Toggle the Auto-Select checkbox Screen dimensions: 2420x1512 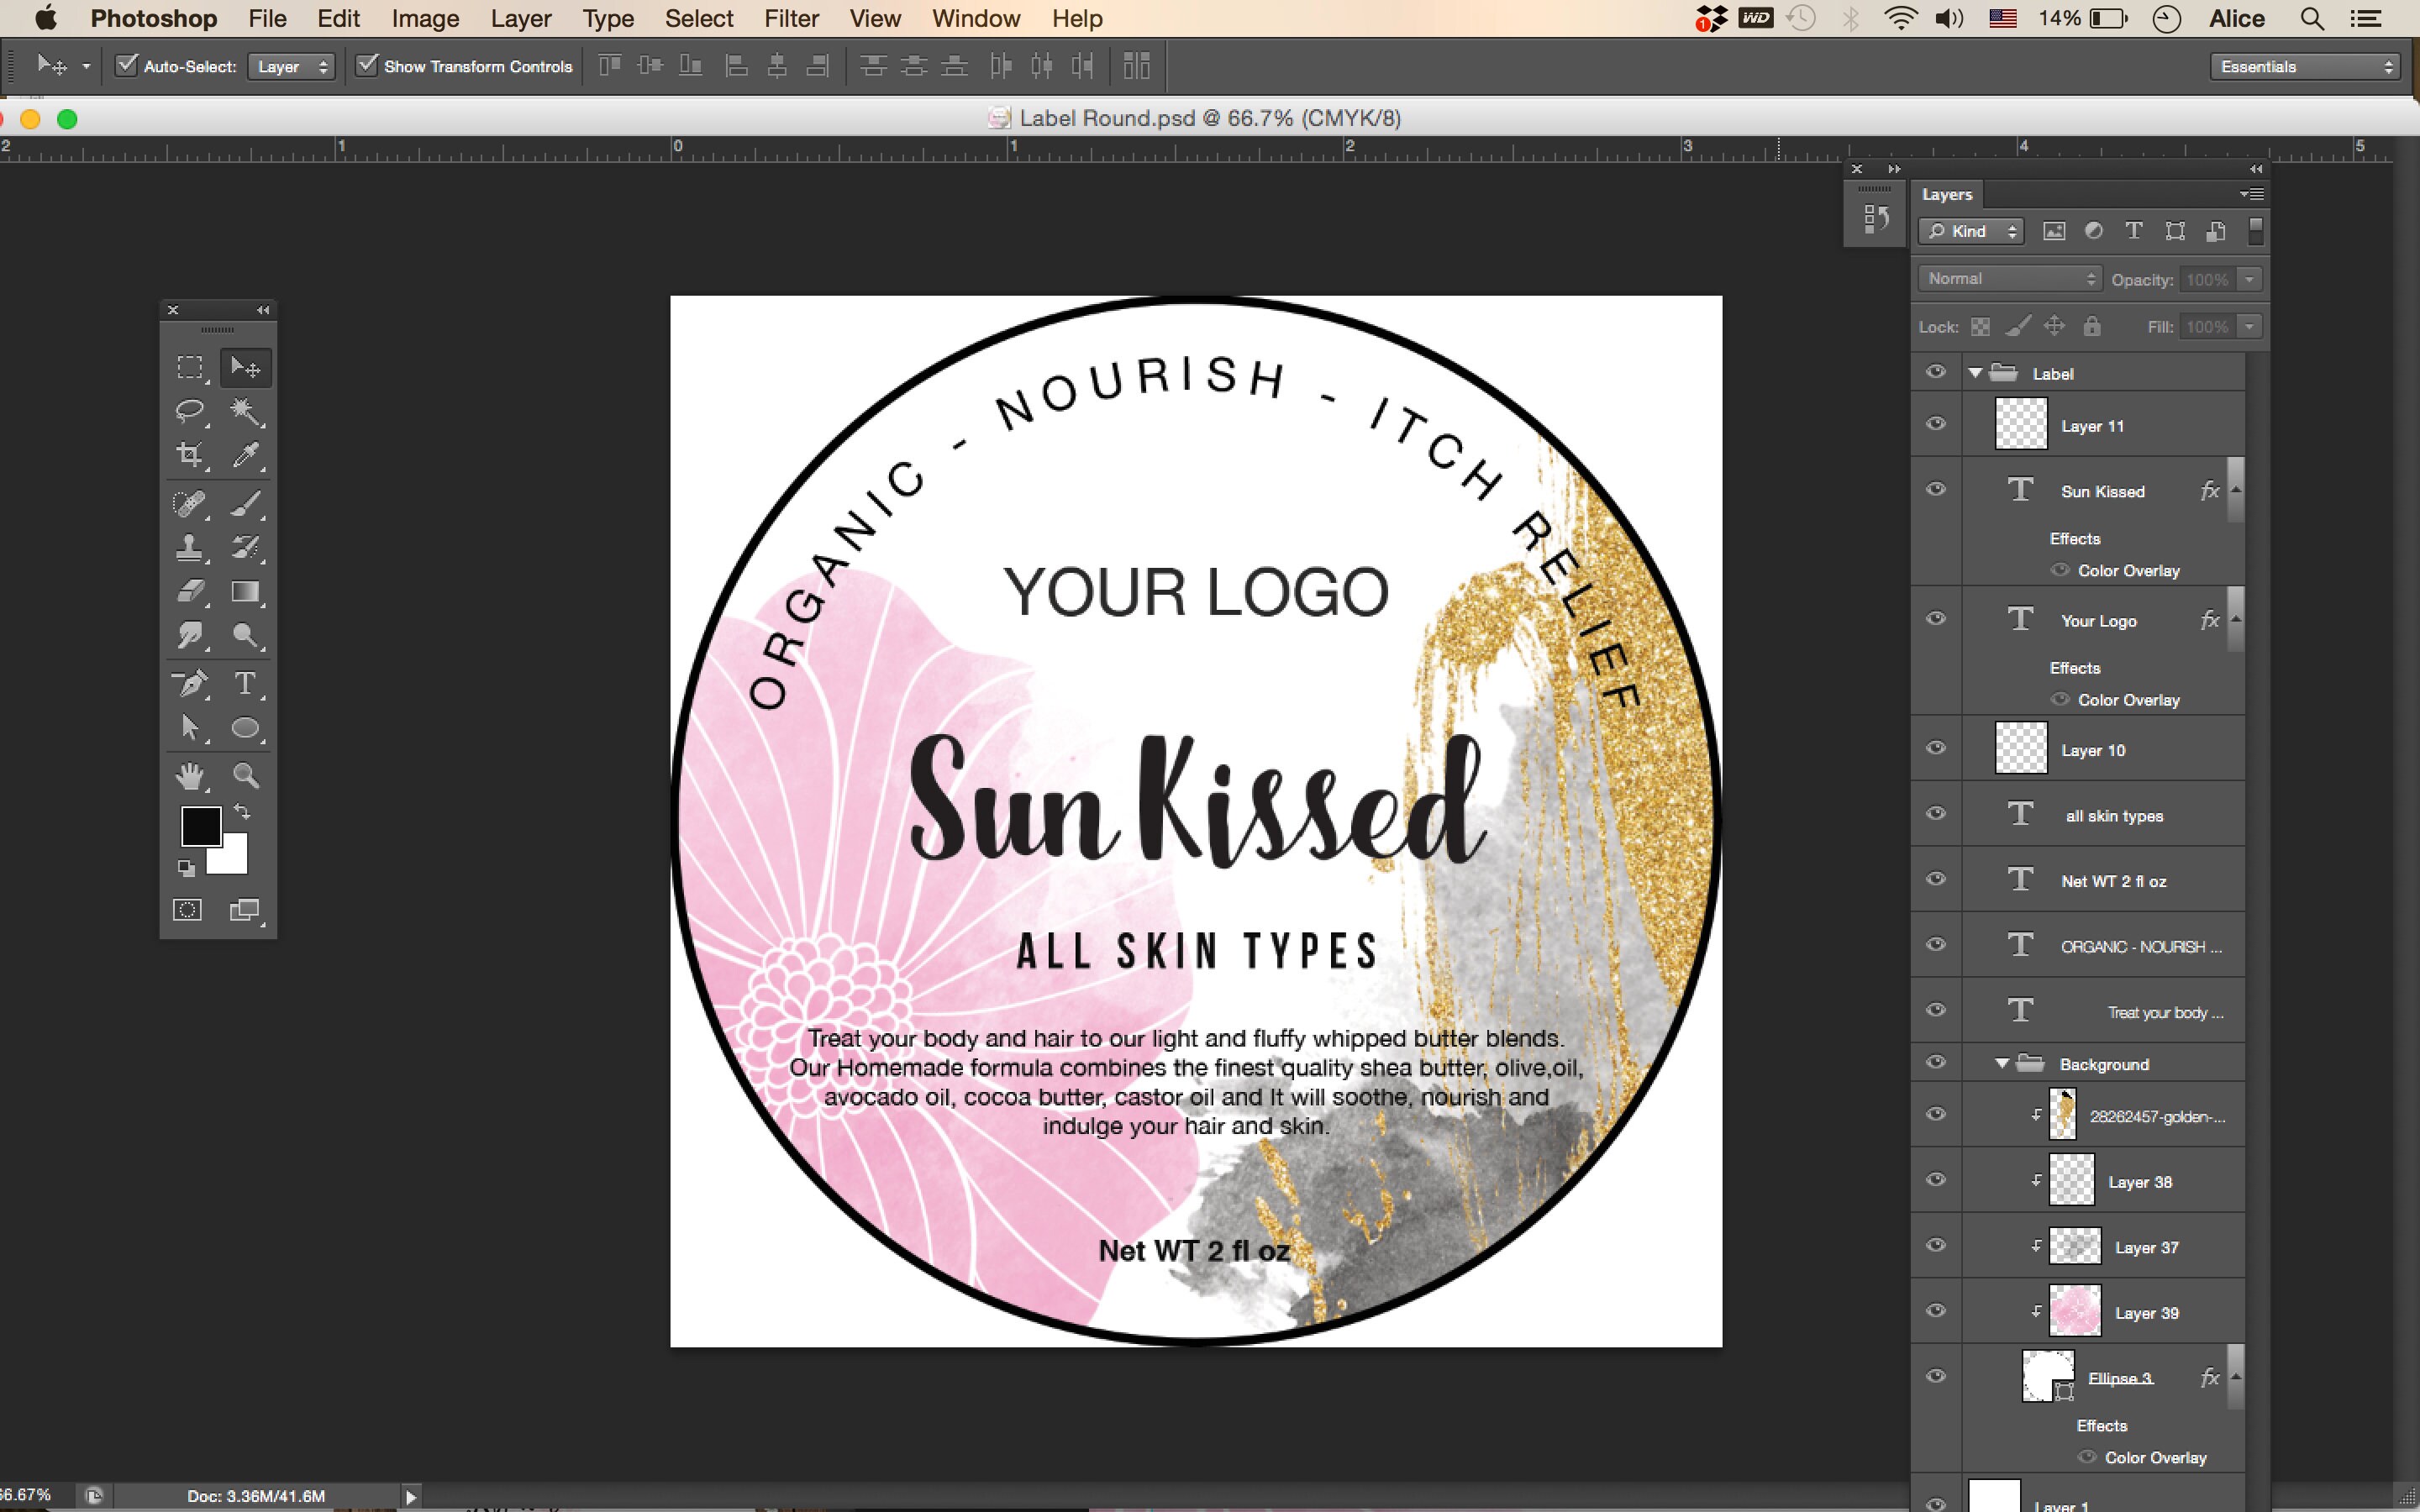click(x=126, y=66)
